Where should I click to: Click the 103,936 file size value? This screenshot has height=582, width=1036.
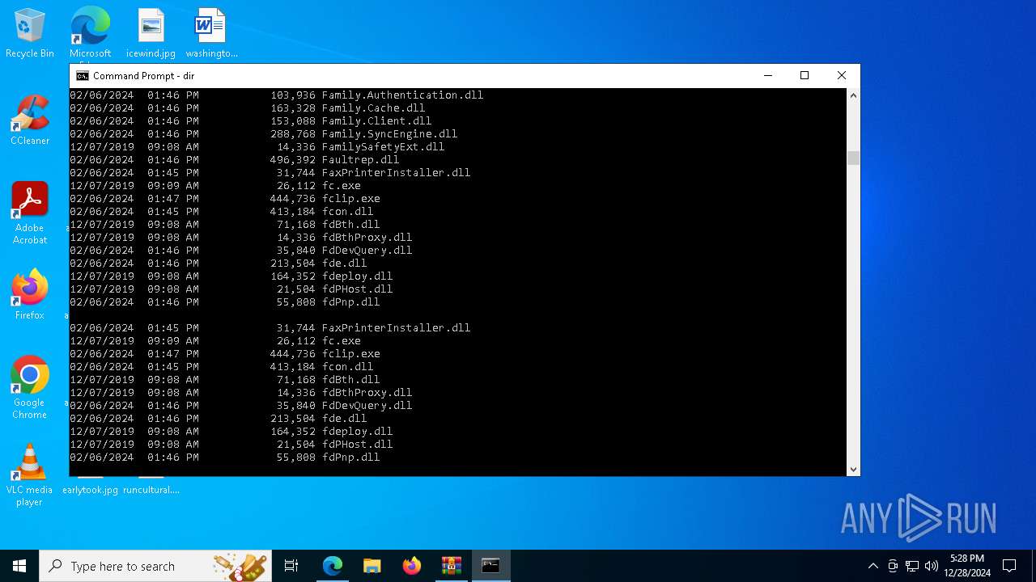tap(293, 95)
